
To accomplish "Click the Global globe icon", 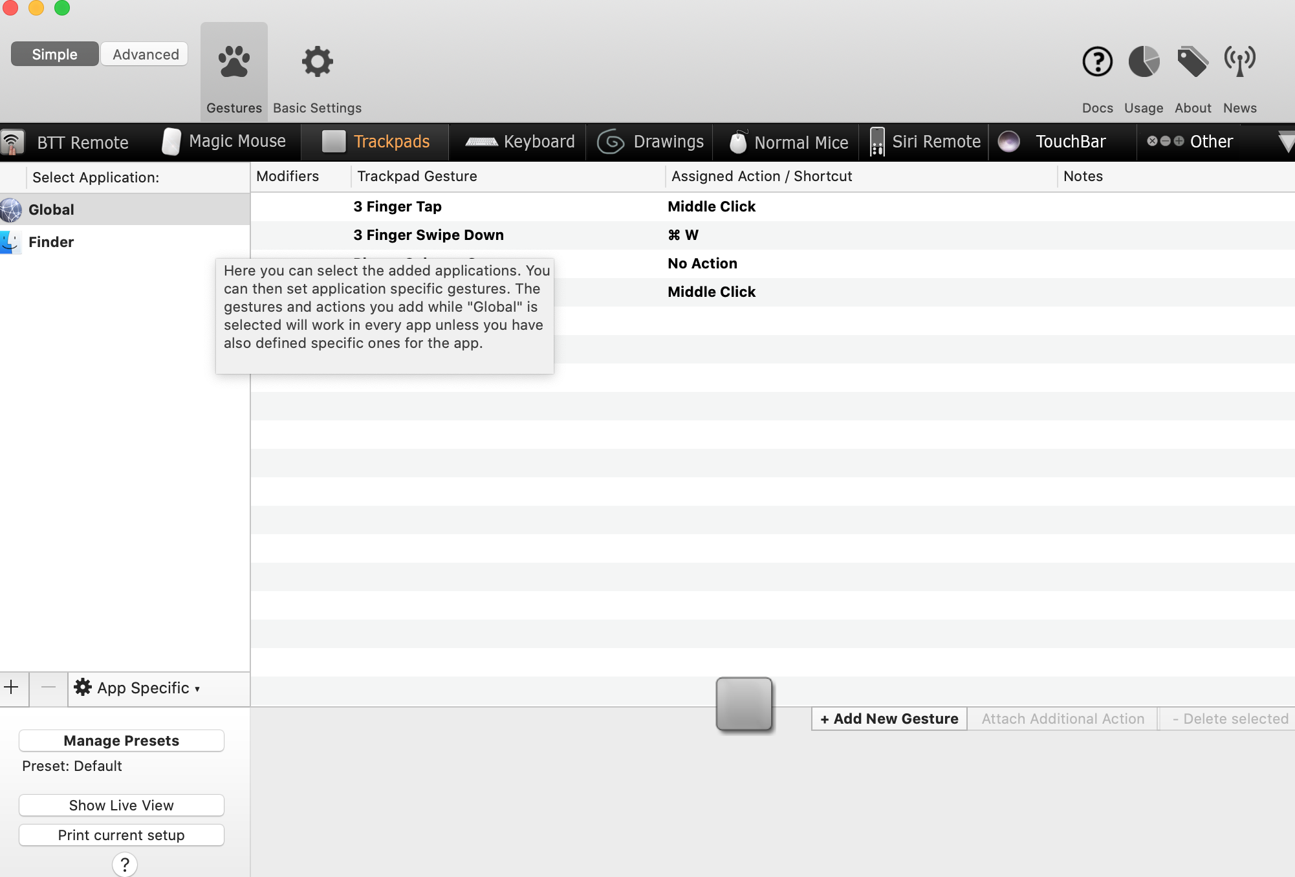I will [11, 210].
